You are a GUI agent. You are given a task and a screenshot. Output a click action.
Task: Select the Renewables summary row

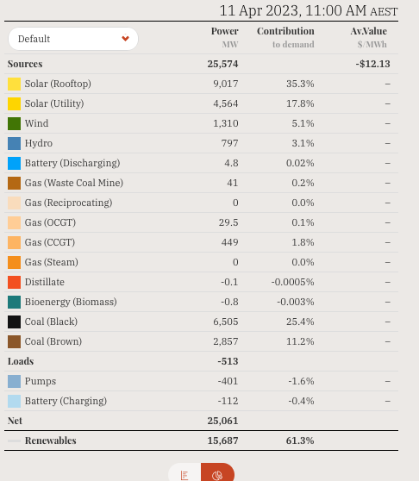(x=201, y=440)
